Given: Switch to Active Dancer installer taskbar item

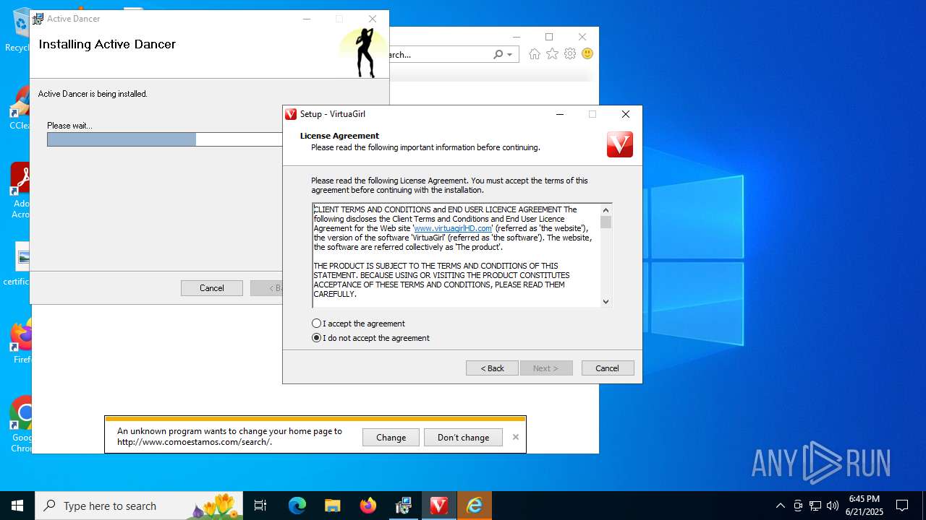Looking at the screenshot, I should point(404,506).
